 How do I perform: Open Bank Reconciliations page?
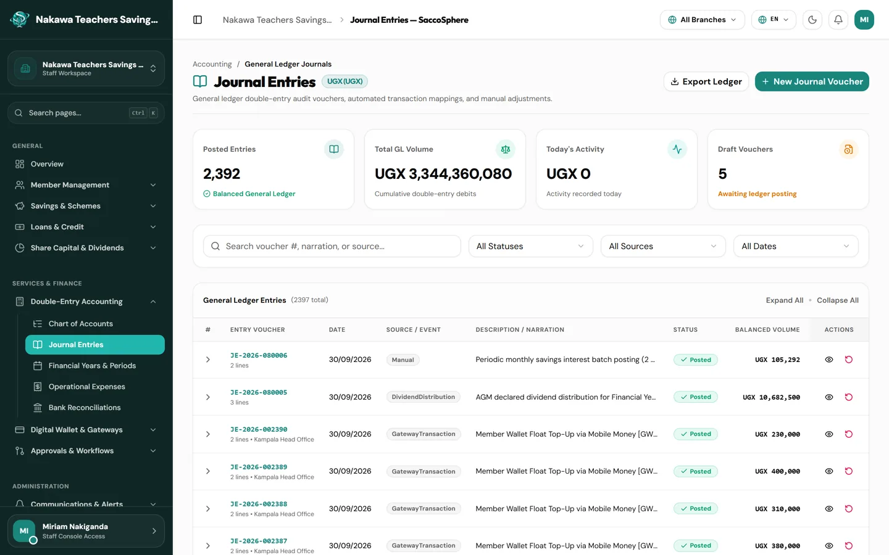click(x=95, y=408)
